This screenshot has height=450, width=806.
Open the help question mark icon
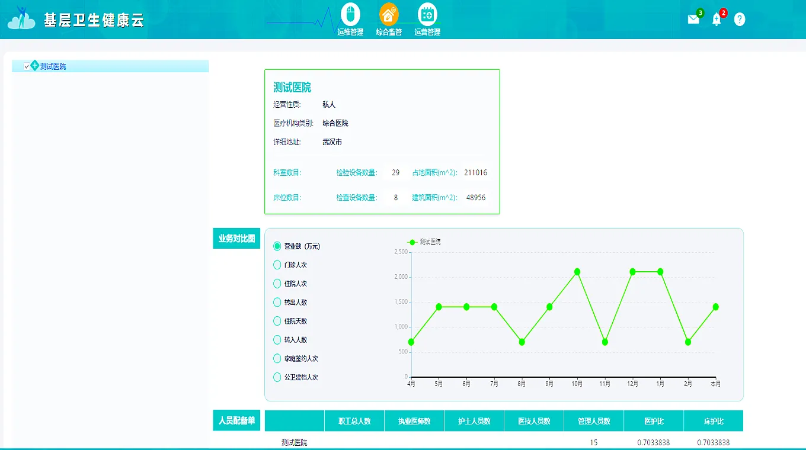740,20
